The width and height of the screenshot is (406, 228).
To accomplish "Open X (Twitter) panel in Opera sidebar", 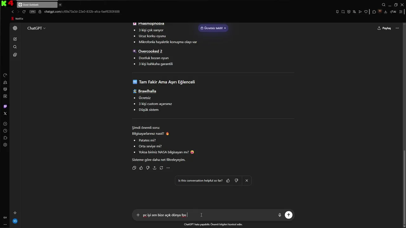I will pyautogui.click(x=5, y=113).
